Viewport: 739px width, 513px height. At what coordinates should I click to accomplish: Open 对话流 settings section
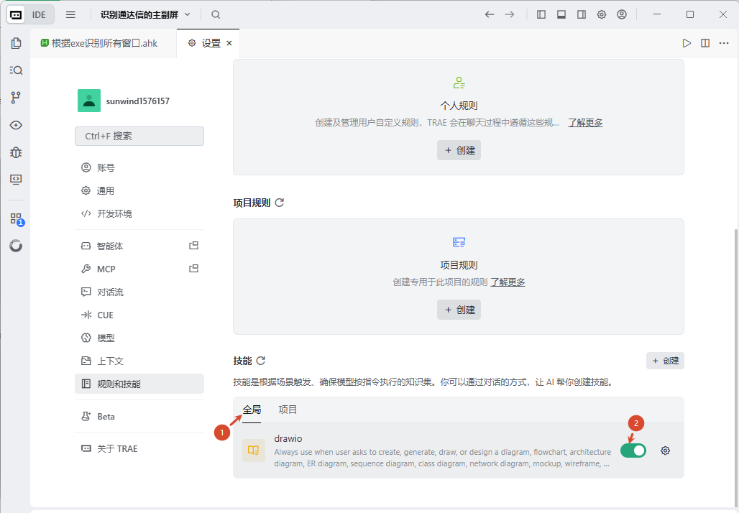(x=139, y=292)
